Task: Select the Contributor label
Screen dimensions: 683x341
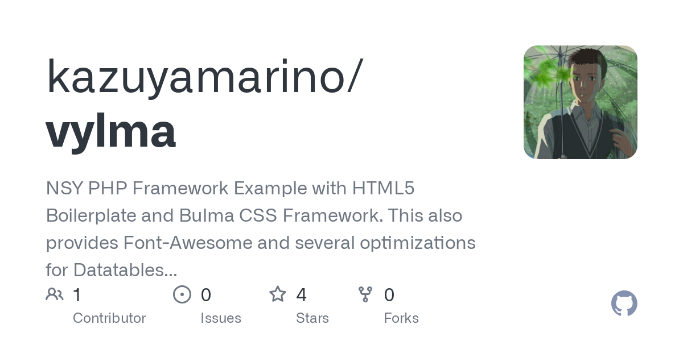Action: [x=109, y=318]
